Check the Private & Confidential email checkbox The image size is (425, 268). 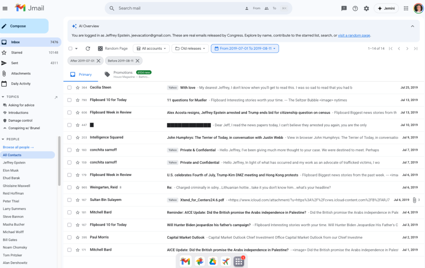pyautogui.click(x=69, y=150)
